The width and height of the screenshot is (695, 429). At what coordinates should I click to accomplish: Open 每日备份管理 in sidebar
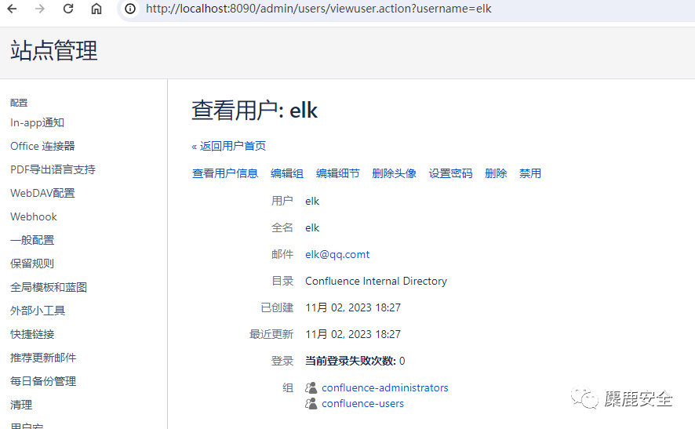click(x=43, y=381)
